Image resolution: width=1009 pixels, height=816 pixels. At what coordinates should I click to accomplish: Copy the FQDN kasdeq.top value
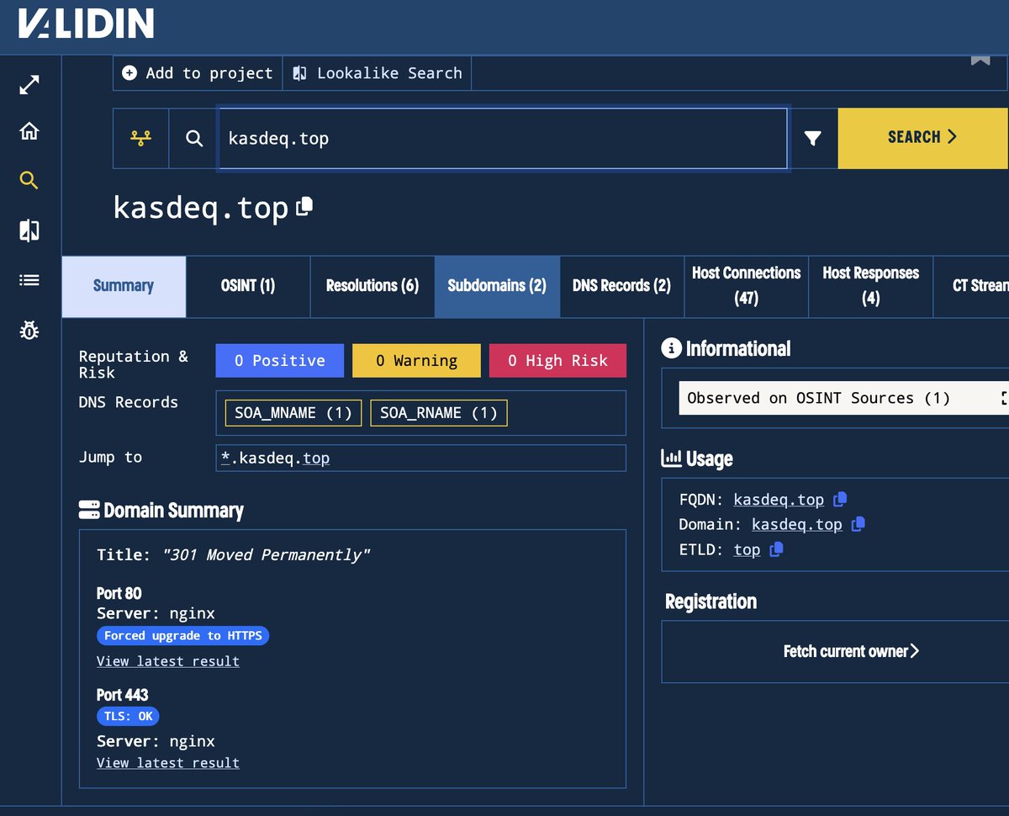click(x=839, y=499)
